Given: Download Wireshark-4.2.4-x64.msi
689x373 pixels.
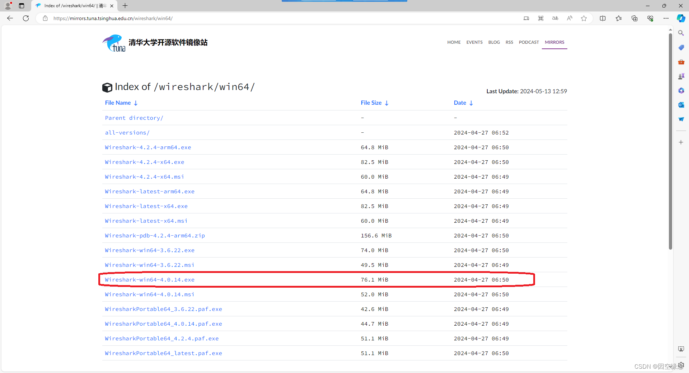Looking at the screenshot, I should coord(145,177).
